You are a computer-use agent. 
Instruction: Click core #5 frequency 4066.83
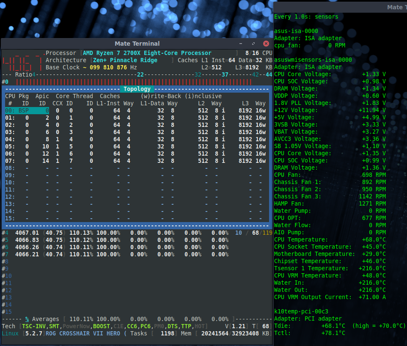click(27, 240)
